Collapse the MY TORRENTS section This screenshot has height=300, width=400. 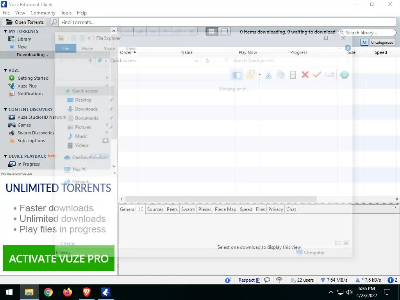(x=5, y=31)
